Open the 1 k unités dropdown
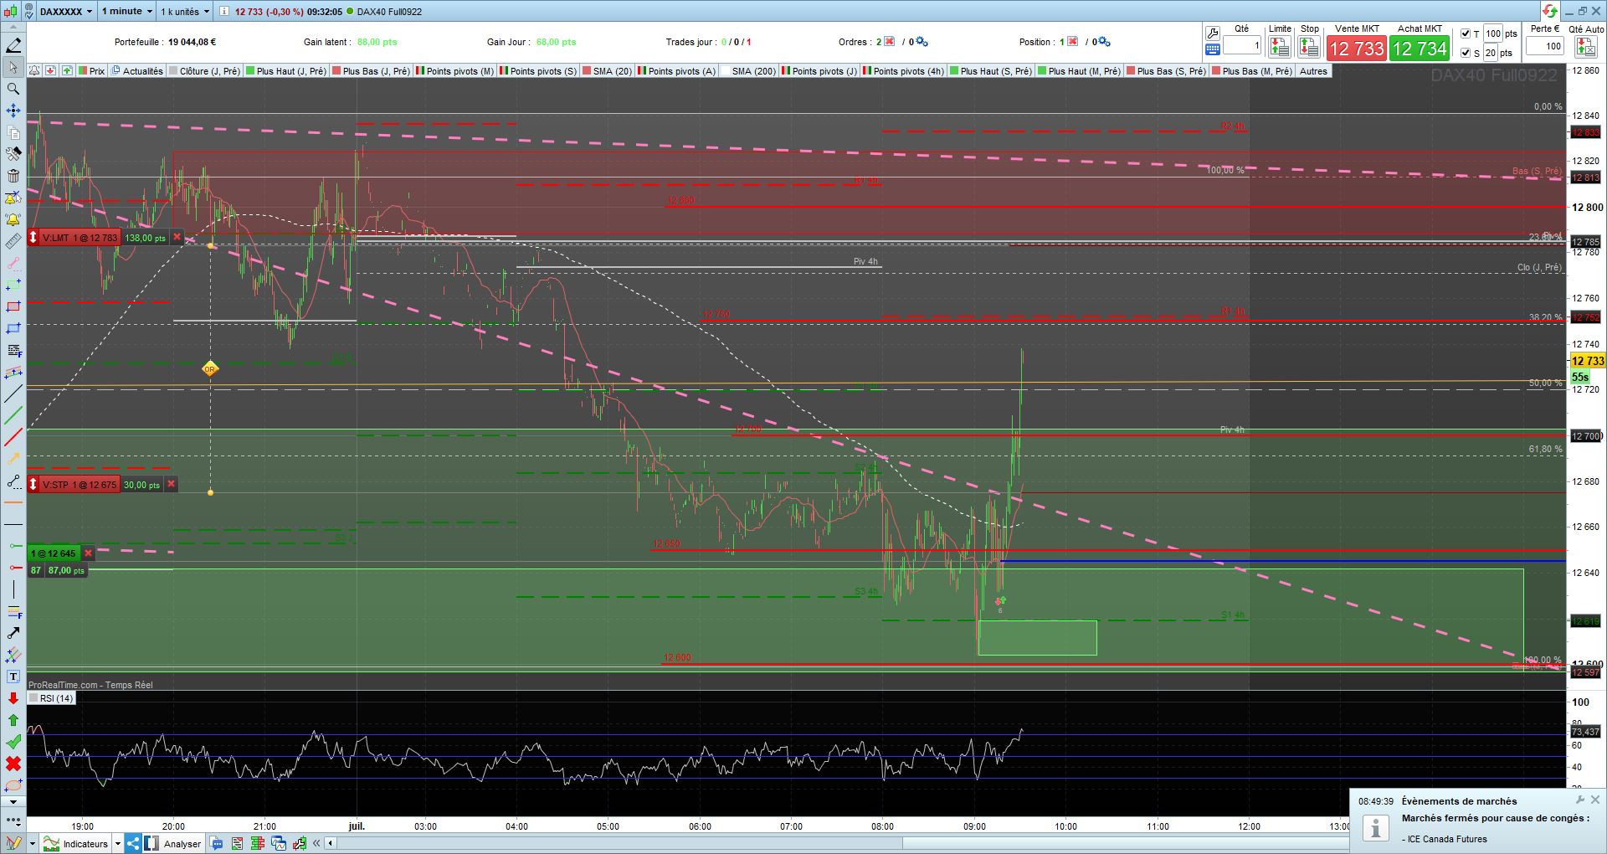 (x=185, y=12)
